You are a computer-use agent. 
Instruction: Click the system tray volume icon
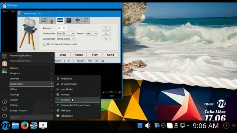coord(148,126)
